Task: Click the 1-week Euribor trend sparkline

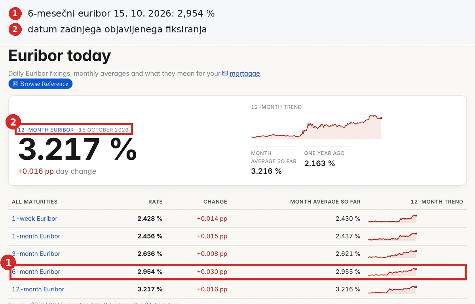Action: (392, 219)
